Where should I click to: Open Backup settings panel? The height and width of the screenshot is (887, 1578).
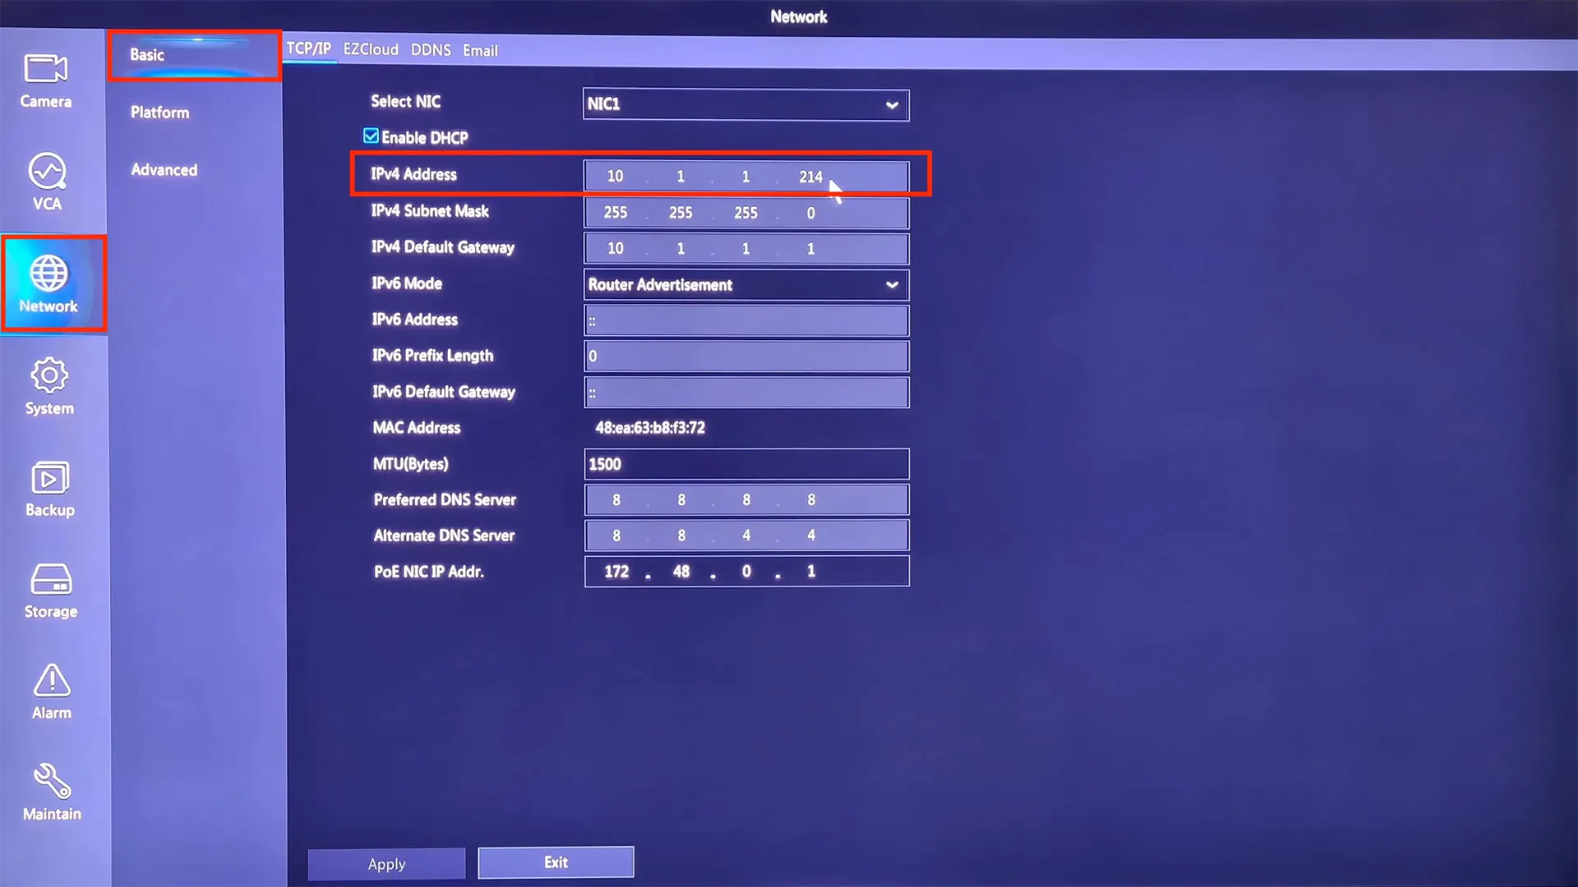[x=48, y=489]
